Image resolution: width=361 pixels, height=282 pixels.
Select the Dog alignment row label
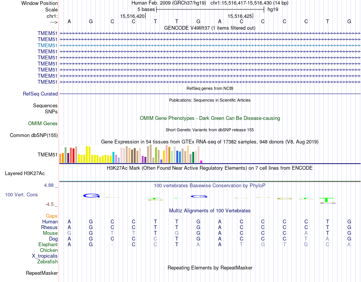coord(54,239)
